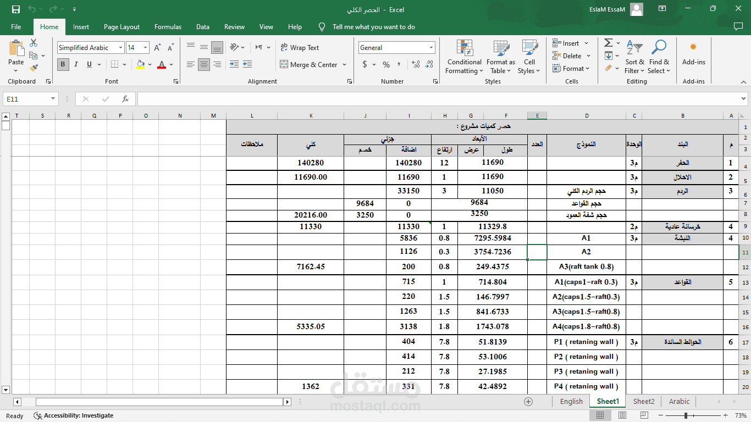The image size is (751, 422).
Task: Click the Orientation text angle icon
Action: click(x=234, y=47)
